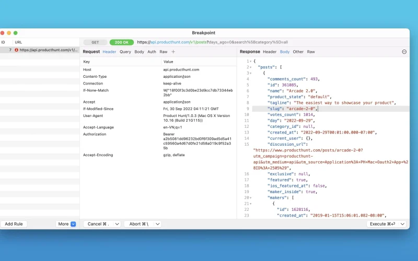Open the Request Raw tab
The image size is (418, 261).
coord(164,52)
